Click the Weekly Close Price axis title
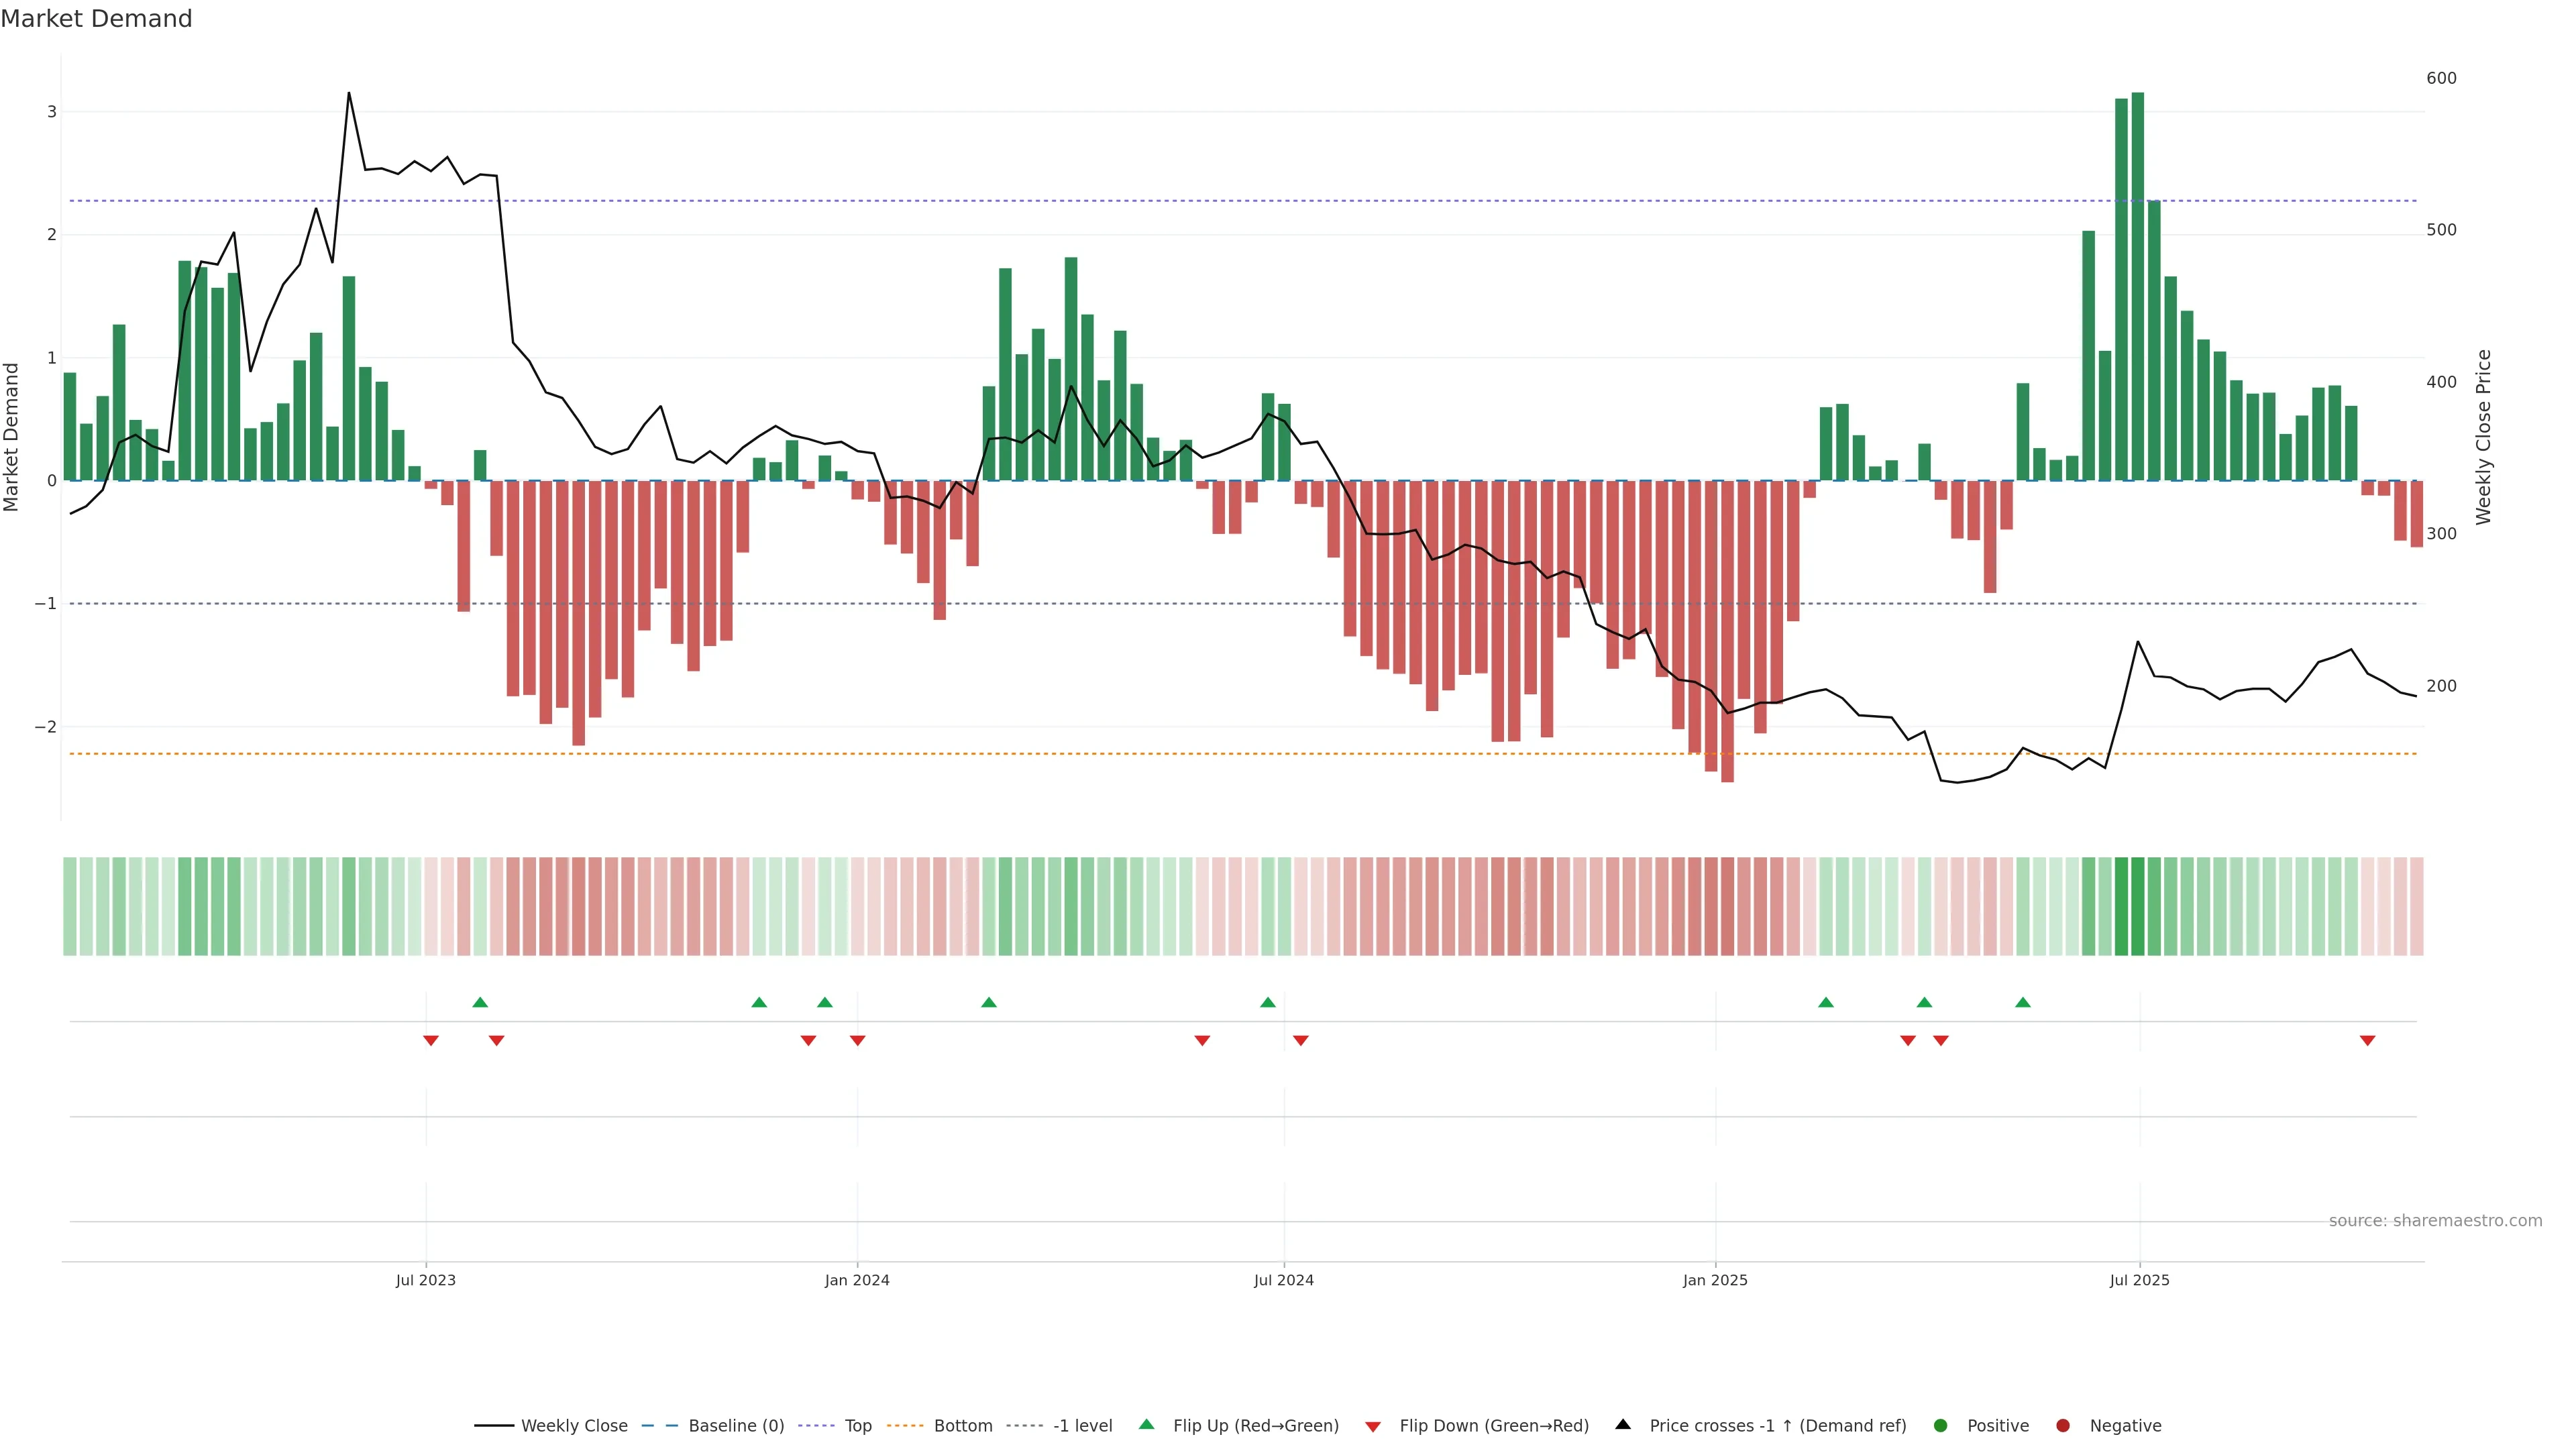This screenshot has width=2576, height=1449. pos(2484,437)
